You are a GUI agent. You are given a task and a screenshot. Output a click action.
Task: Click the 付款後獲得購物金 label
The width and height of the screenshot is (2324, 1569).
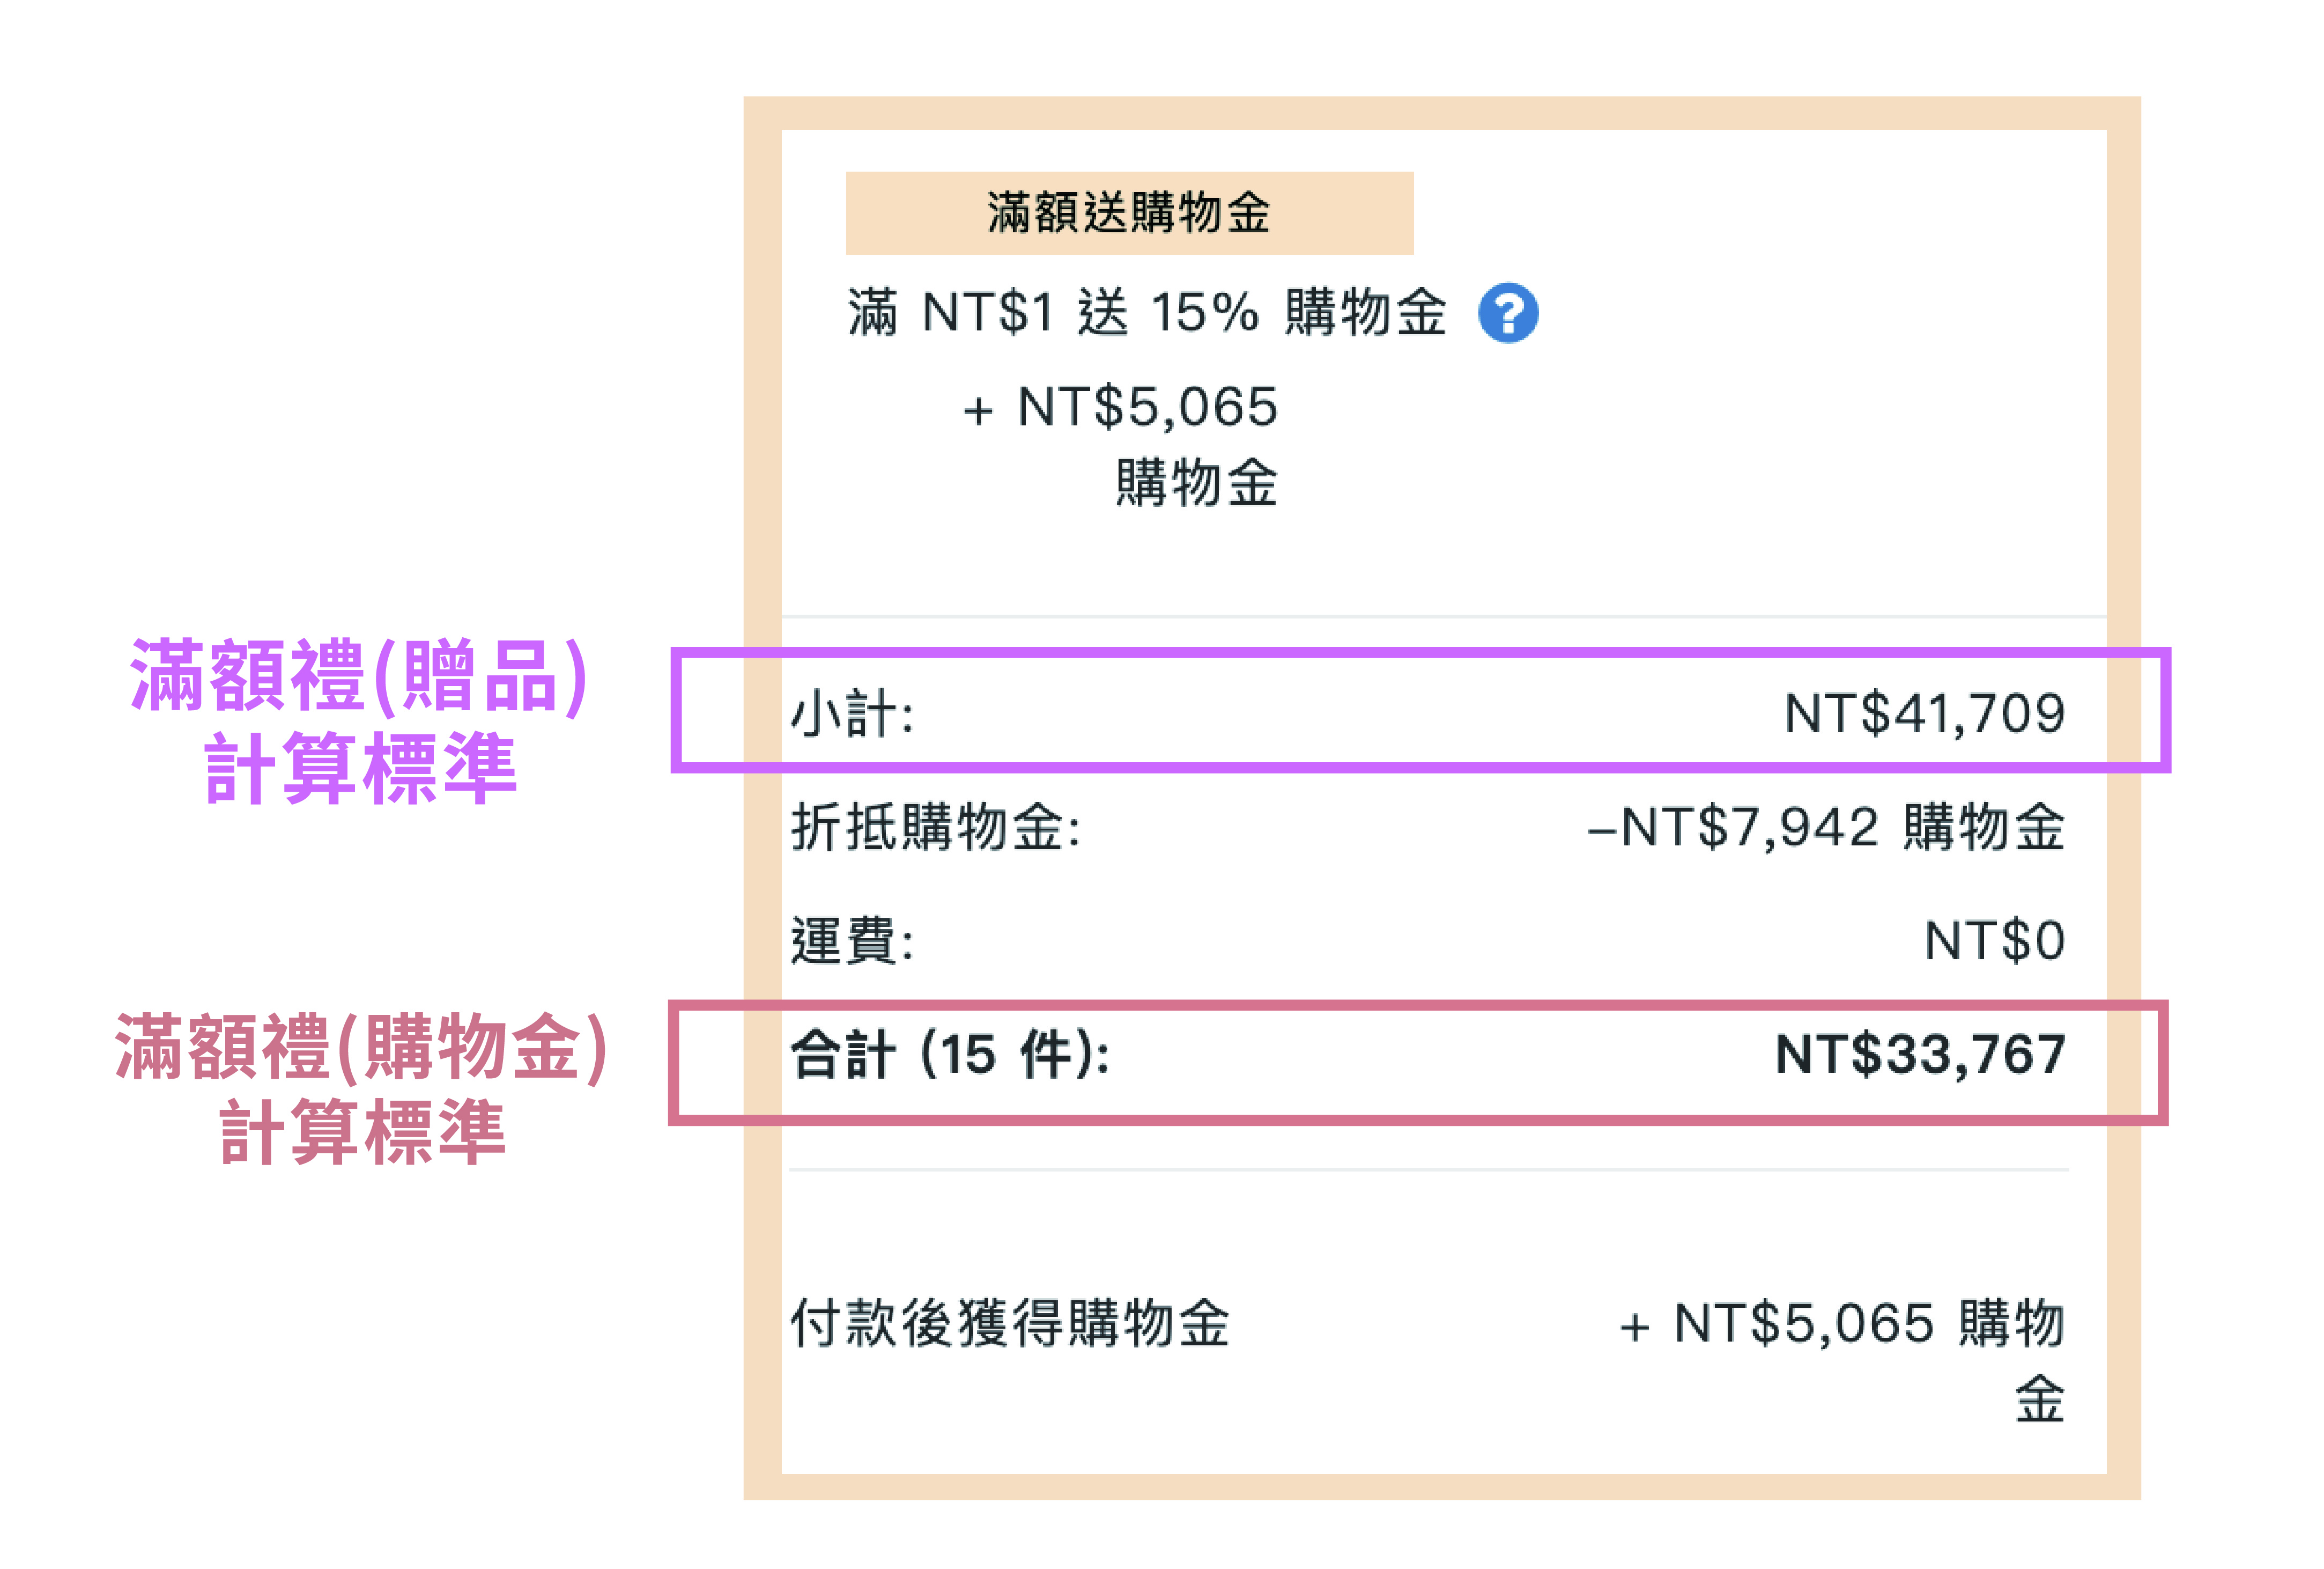coord(1010,1324)
